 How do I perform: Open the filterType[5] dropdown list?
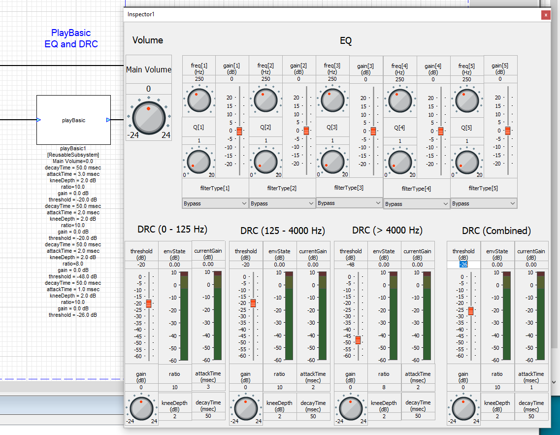point(484,203)
